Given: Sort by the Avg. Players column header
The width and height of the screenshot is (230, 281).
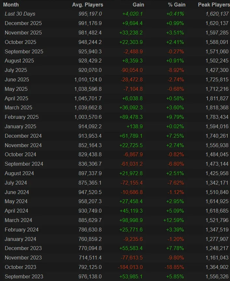Looking at the screenshot, I should [x=88, y=5].
